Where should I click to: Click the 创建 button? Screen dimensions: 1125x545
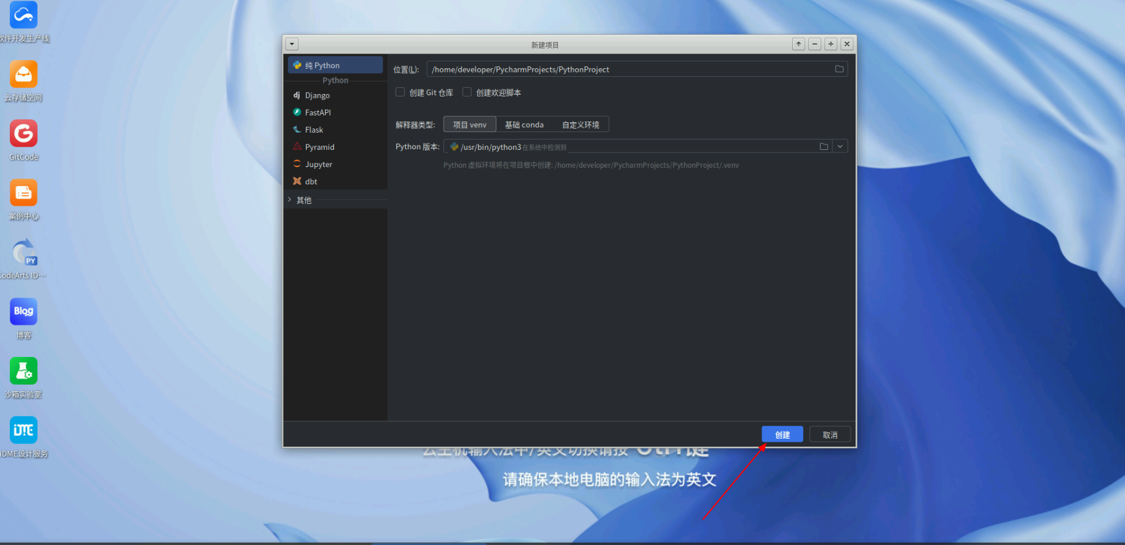782,434
